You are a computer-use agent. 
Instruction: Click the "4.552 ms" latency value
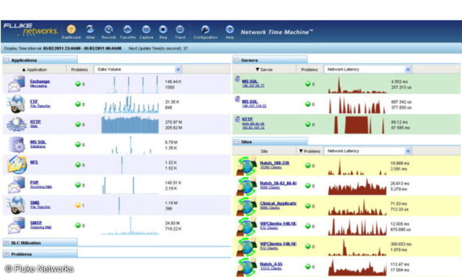(x=399, y=82)
